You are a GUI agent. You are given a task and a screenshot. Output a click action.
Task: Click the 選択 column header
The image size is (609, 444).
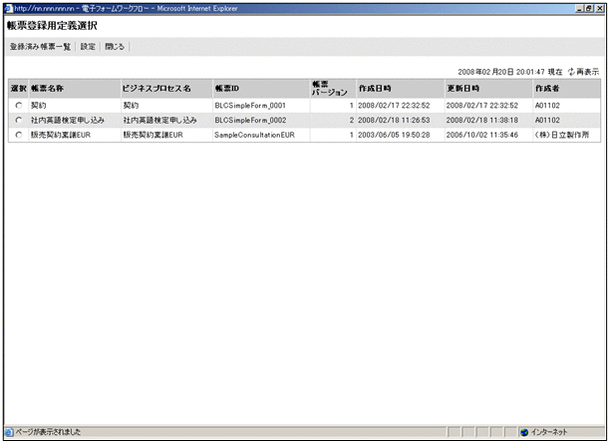(x=19, y=88)
